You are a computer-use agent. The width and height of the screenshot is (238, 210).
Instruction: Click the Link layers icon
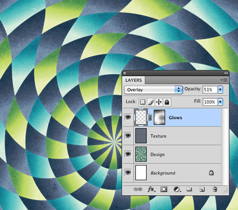(x=138, y=189)
